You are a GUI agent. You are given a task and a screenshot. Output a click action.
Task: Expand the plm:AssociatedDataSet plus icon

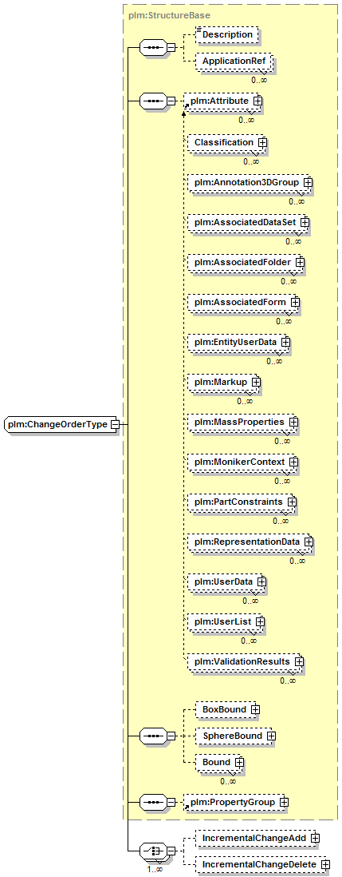pyautogui.click(x=304, y=223)
